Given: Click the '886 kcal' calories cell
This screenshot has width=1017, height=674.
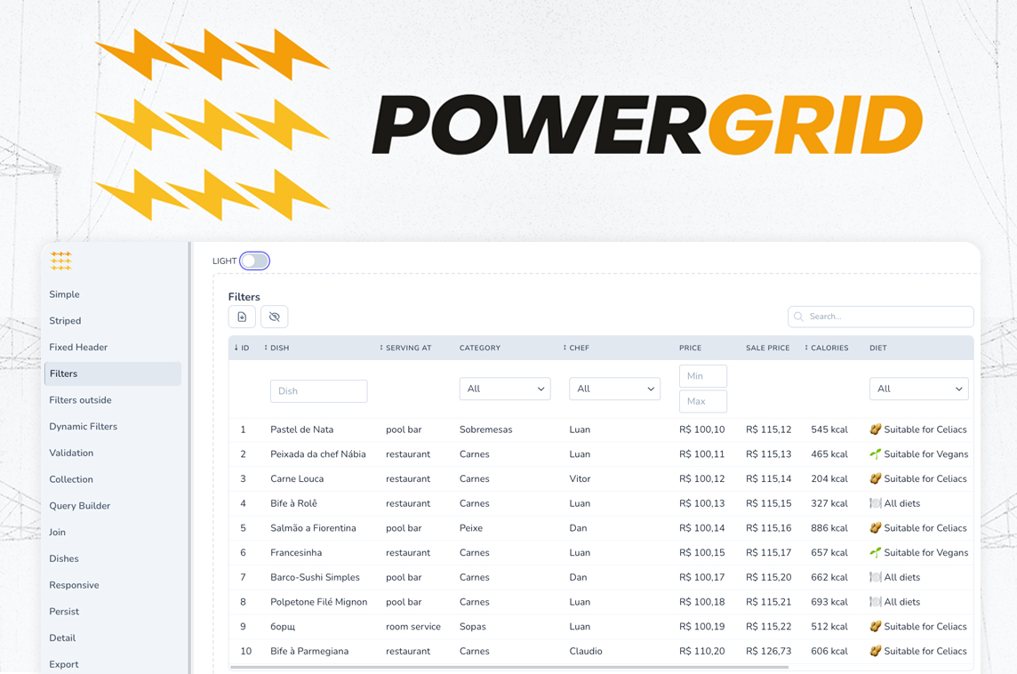Looking at the screenshot, I should pos(829,528).
